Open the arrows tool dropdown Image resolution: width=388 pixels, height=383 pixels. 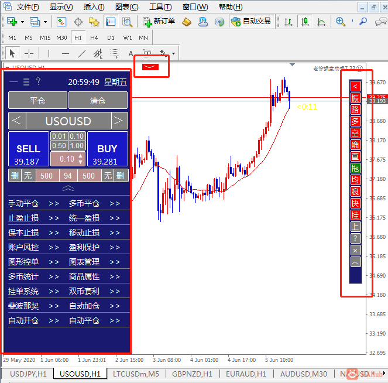(x=173, y=53)
